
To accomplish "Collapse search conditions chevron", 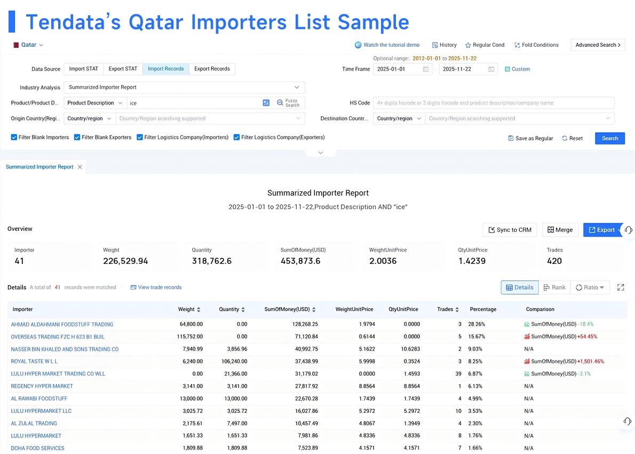I will coord(321,153).
